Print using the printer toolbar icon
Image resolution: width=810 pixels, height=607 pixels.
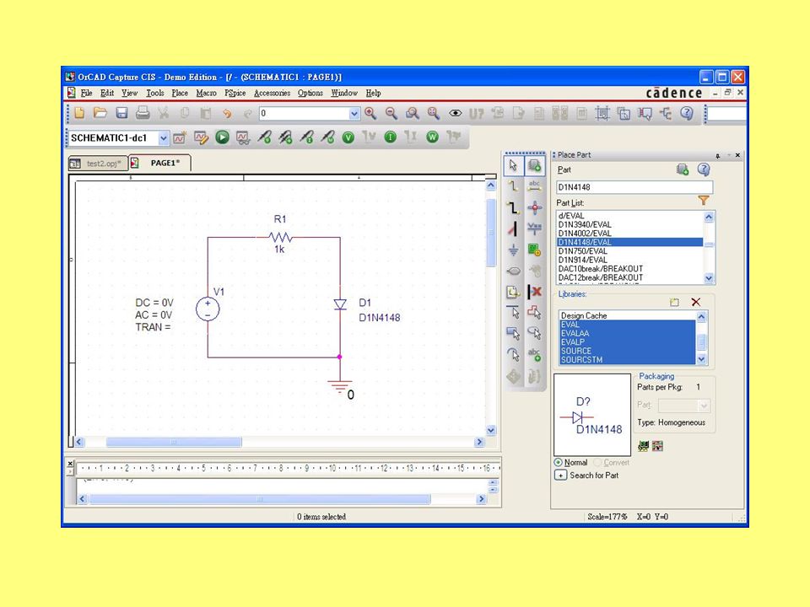143,113
